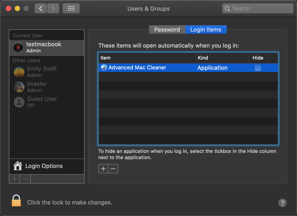Click the Login Options house icon
This screenshot has height=216, width=297.
tap(18, 166)
